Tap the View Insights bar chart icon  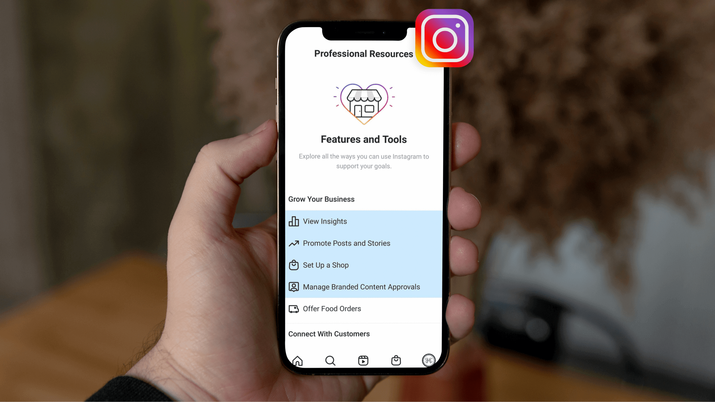coord(294,221)
